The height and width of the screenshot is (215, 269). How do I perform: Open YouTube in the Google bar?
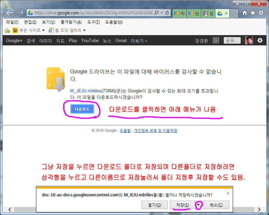(90, 41)
